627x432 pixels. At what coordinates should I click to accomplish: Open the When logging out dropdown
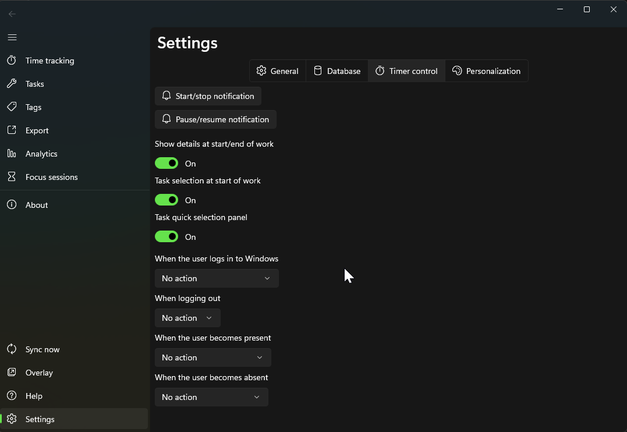(187, 318)
